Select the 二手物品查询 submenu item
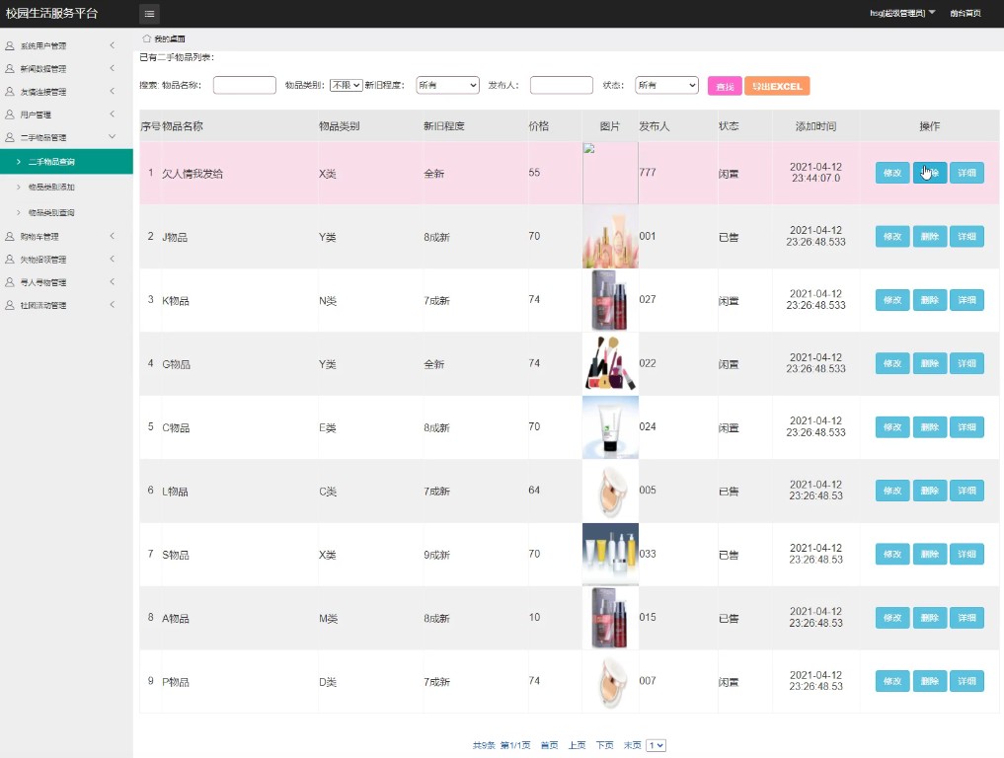The image size is (1004, 758). [x=66, y=161]
